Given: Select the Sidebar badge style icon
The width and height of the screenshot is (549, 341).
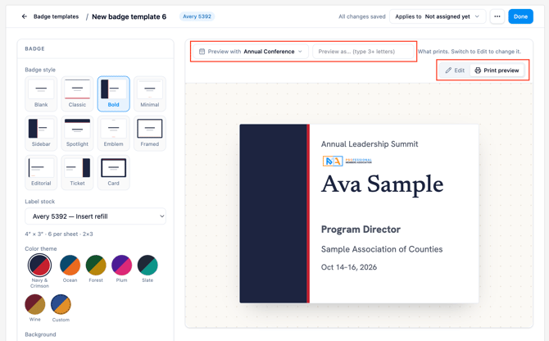Looking at the screenshot, I should (41, 128).
